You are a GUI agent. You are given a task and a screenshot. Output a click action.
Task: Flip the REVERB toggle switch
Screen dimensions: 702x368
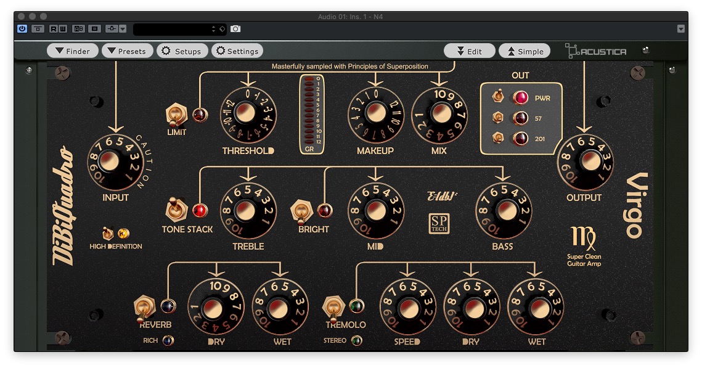(144, 308)
